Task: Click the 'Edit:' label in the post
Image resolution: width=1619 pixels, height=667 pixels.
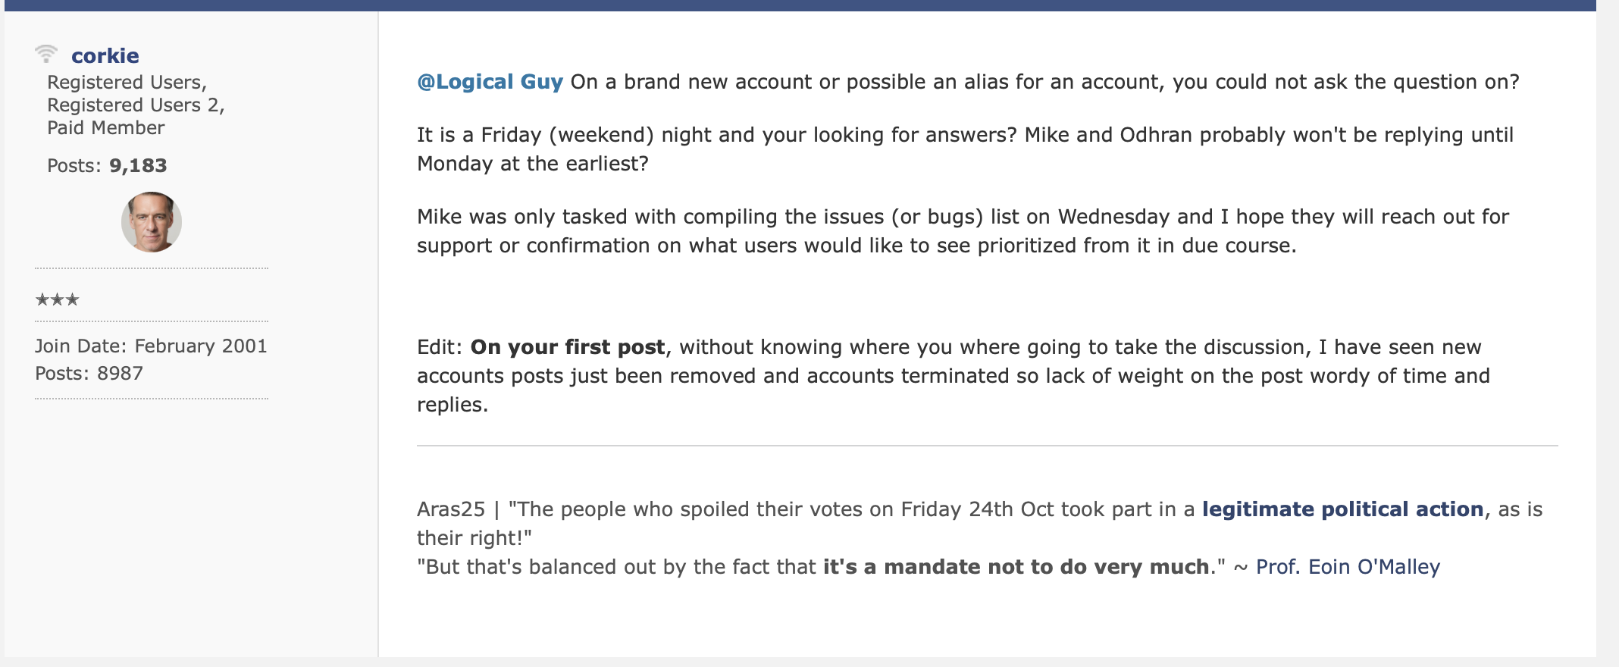Action: tap(440, 347)
